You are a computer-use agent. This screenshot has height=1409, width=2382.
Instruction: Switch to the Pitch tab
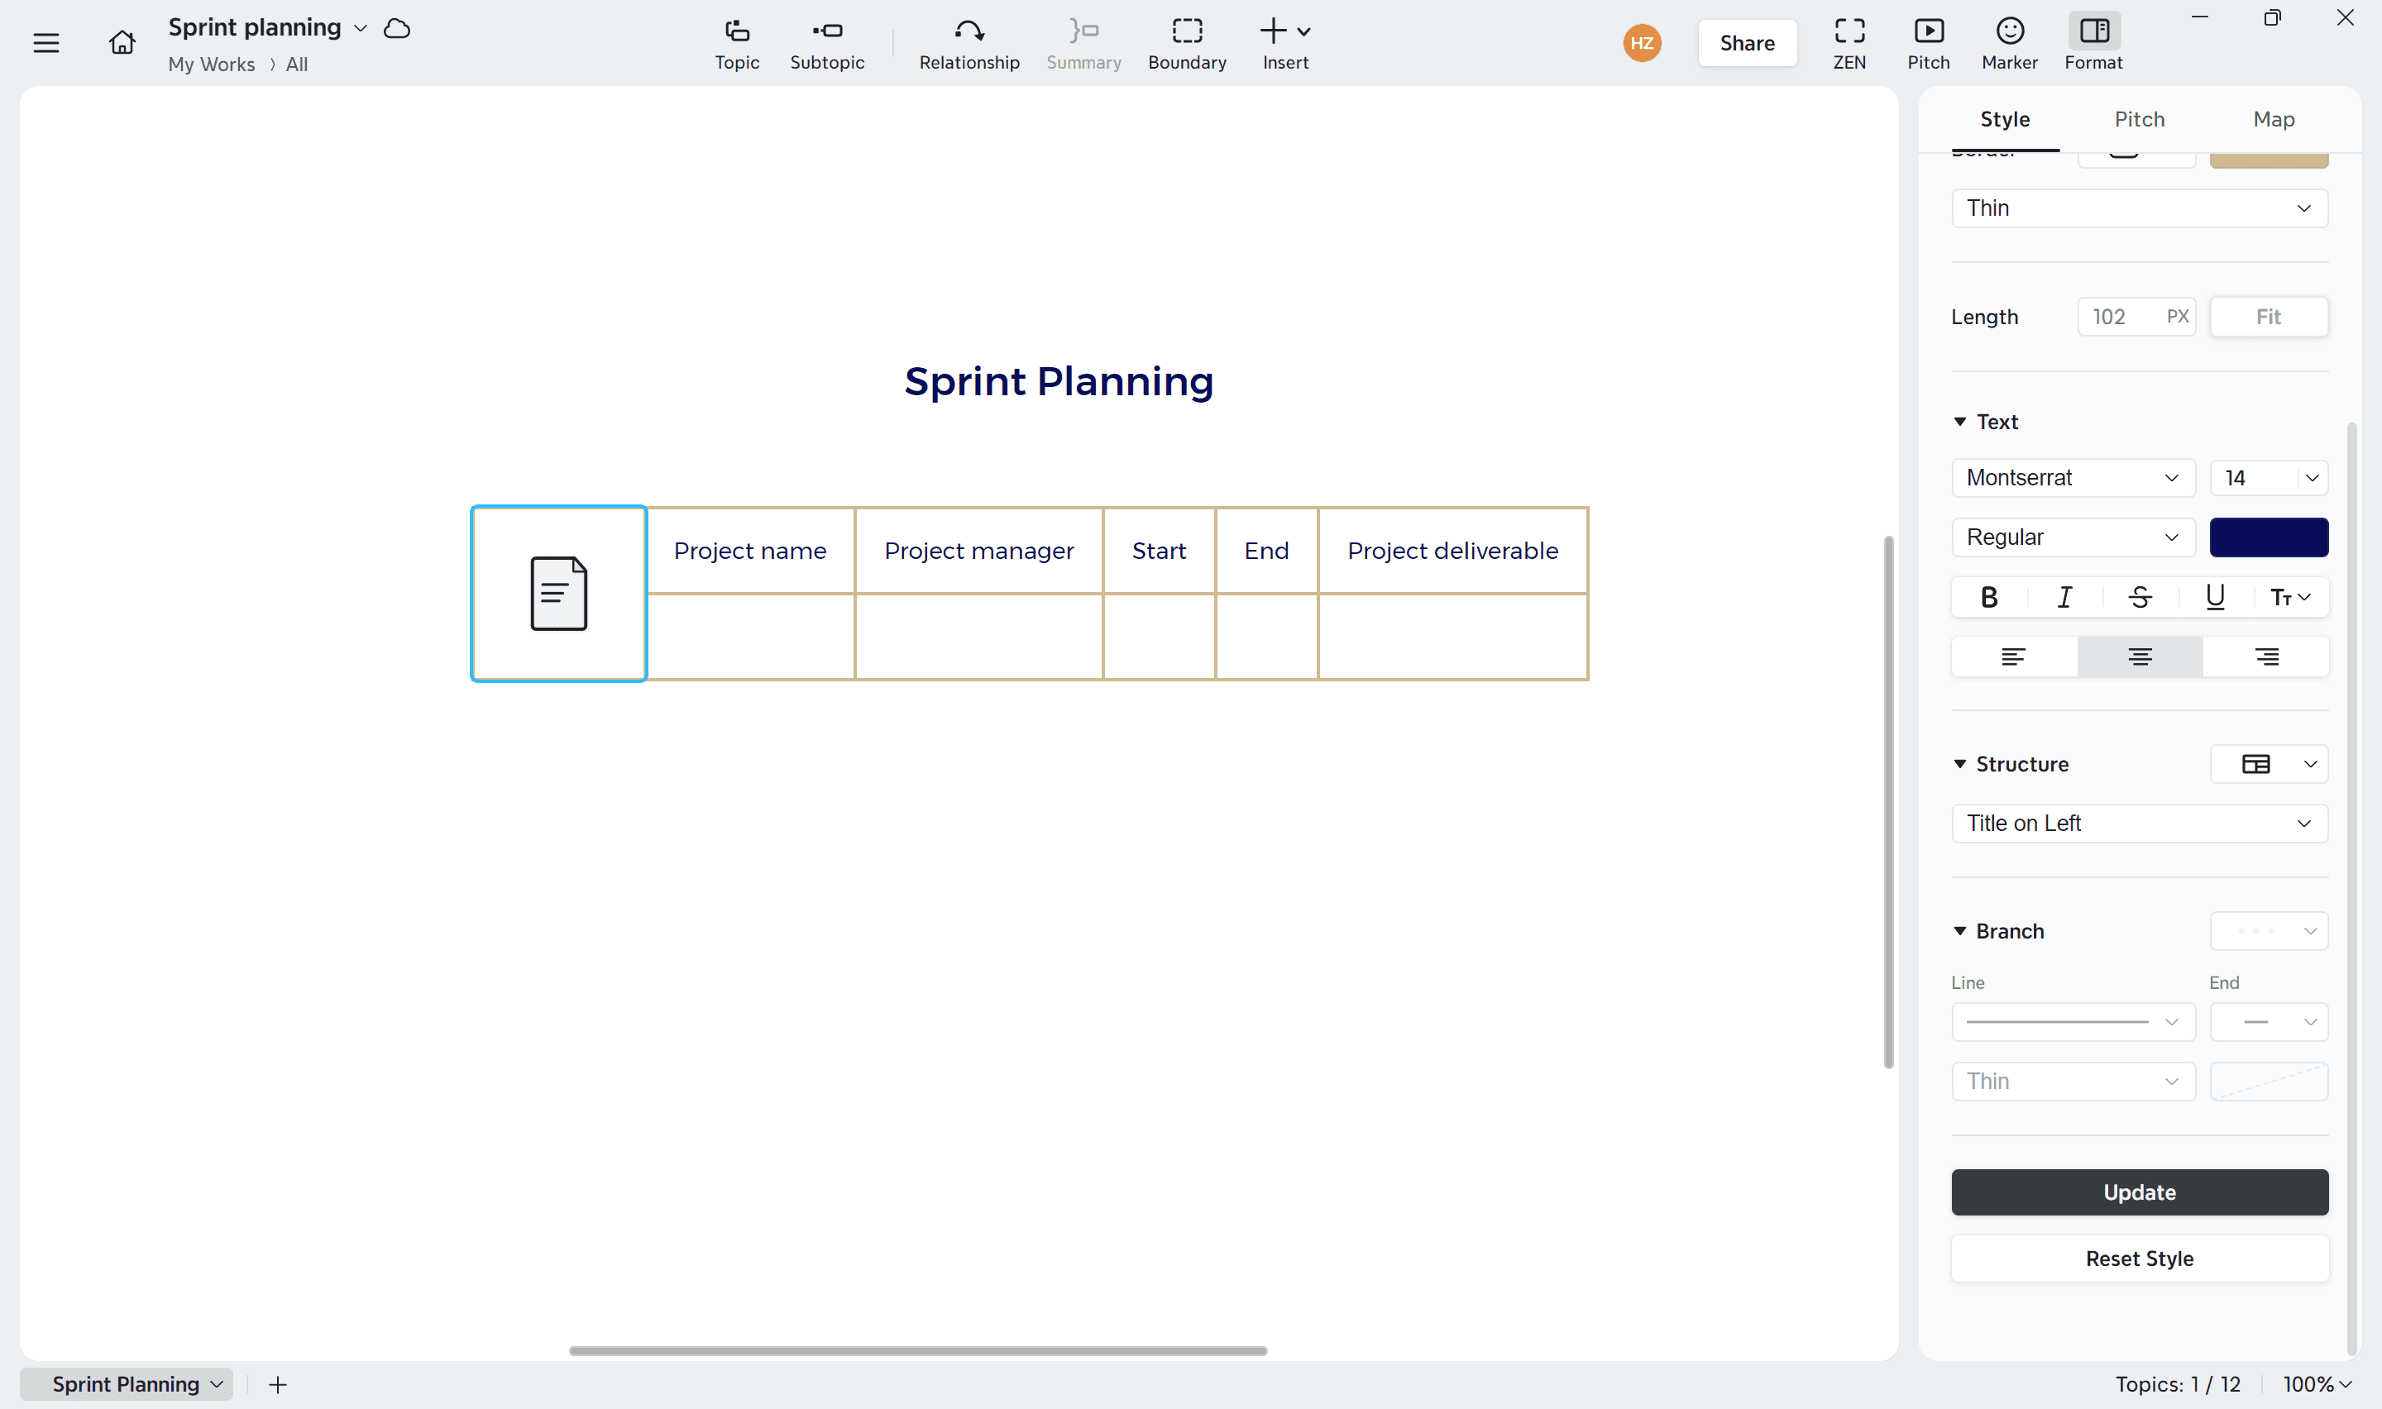tap(2139, 119)
